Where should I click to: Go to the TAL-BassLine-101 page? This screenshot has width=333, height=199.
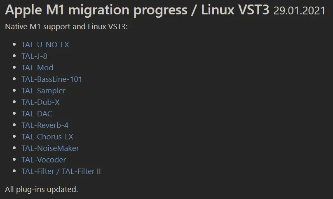click(52, 79)
